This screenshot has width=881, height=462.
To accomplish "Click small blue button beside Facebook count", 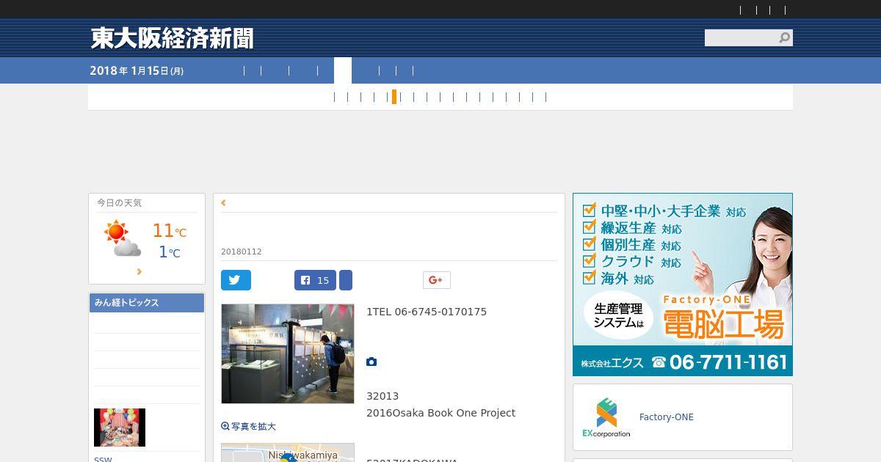I will coord(346,280).
